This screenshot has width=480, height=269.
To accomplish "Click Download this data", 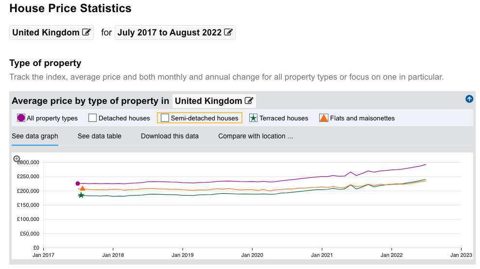I will pos(170,136).
